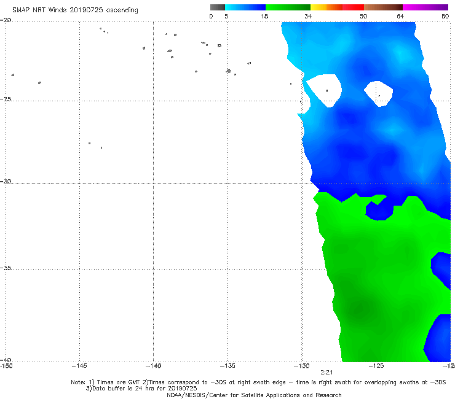This screenshot has height=399, width=455.
Task: Click the note "3)Data buffer is 24 hrs"
Action: tap(141, 389)
